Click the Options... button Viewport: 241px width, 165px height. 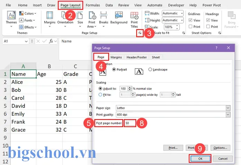click(220, 148)
